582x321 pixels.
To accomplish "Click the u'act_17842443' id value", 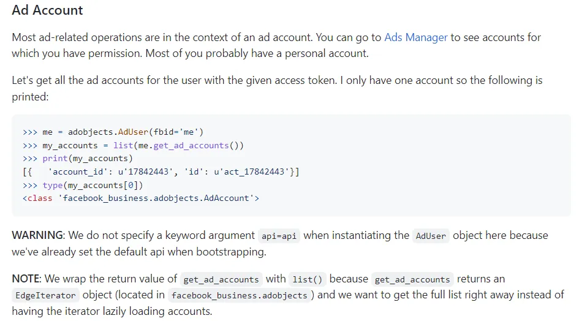I will pyautogui.click(x=253, y=172).
